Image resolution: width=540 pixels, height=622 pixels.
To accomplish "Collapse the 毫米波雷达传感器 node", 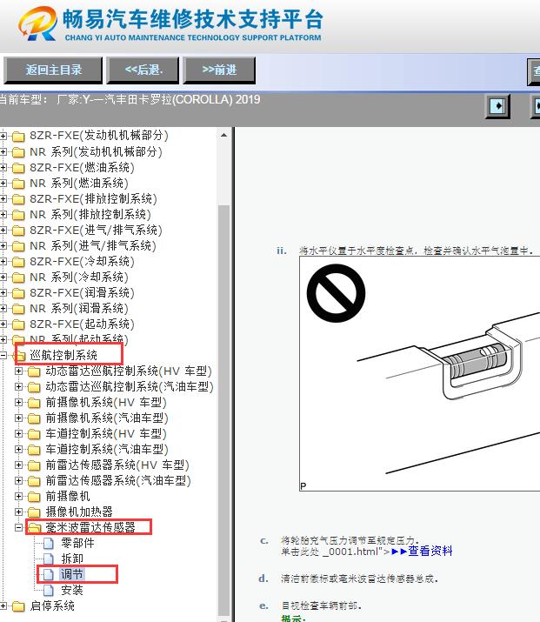I will (18, 527).
